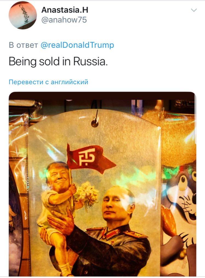This screenshot has width=205, height=278.
Task: Click the shoulder epaulette on the uniform
Action: click(x=136, y=234)
